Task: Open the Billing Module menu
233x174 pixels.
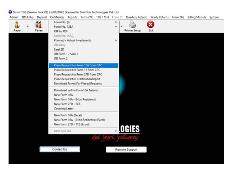Action: click(x=197, y=17)
